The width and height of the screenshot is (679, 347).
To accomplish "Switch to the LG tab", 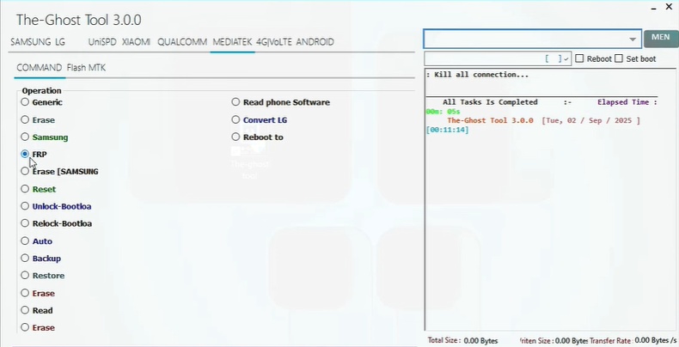I will pyautogui.click(x=60, y=42).
